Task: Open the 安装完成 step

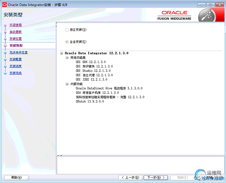Action: pyautogui.click(x=16, y=73)
